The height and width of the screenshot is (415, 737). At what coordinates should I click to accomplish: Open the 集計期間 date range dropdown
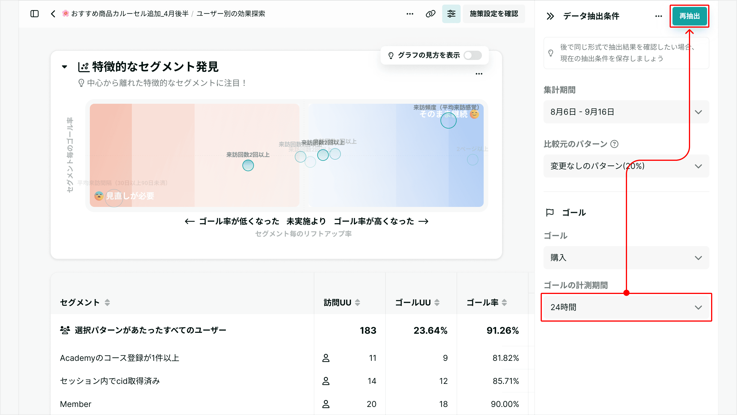point(626,112)
